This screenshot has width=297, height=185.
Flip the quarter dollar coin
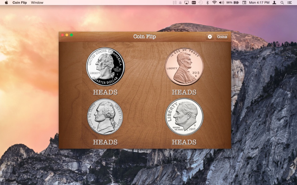click(105, 67)
